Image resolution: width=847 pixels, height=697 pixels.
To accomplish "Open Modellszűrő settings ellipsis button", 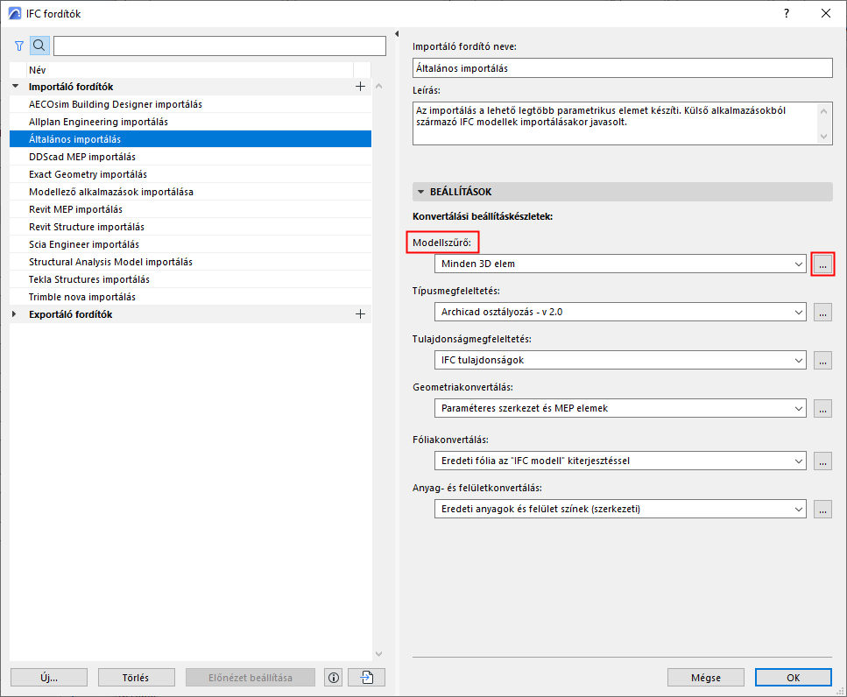I will coord(822,264).
